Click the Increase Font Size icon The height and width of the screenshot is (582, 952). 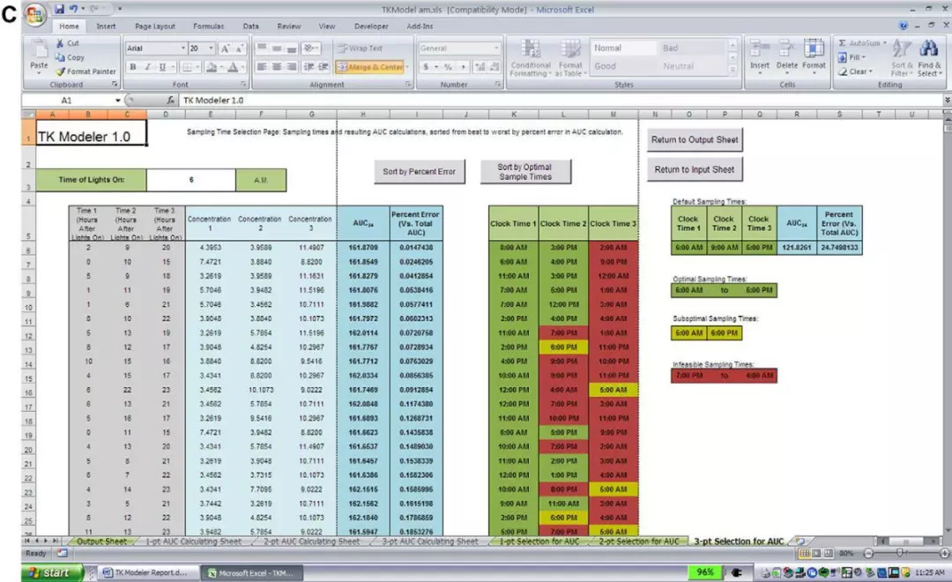coord(226,48)
